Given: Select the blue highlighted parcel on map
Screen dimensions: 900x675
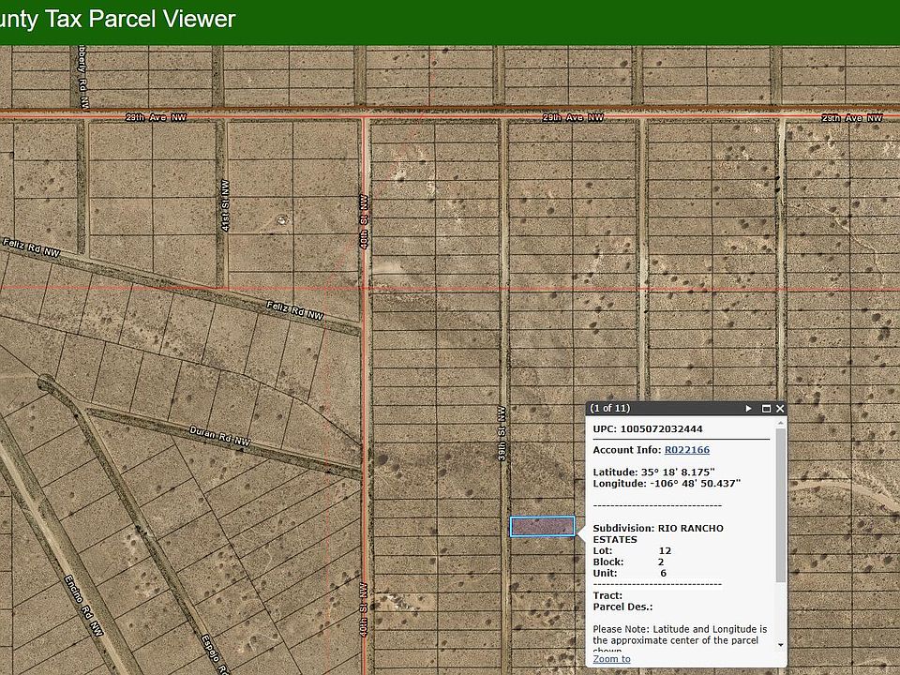Looking at the screenshot, I should (x=542, y=527).
